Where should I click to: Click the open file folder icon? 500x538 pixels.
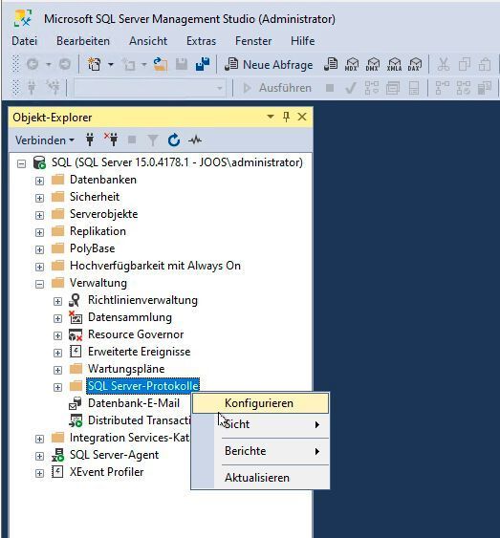tap(161, 64)
